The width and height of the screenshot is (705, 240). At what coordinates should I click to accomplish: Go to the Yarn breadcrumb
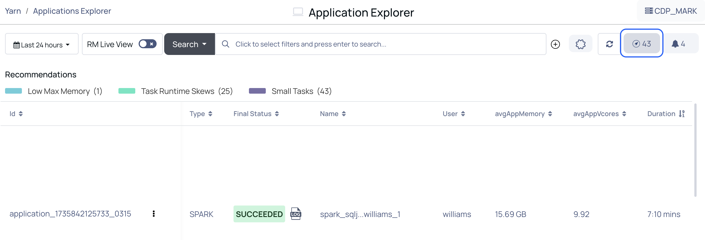(13, 11)
